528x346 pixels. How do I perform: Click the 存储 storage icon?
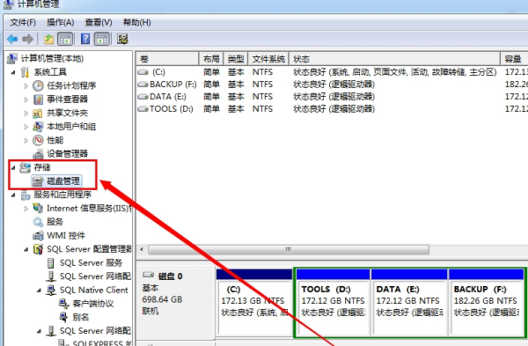[x=26, y=167]
